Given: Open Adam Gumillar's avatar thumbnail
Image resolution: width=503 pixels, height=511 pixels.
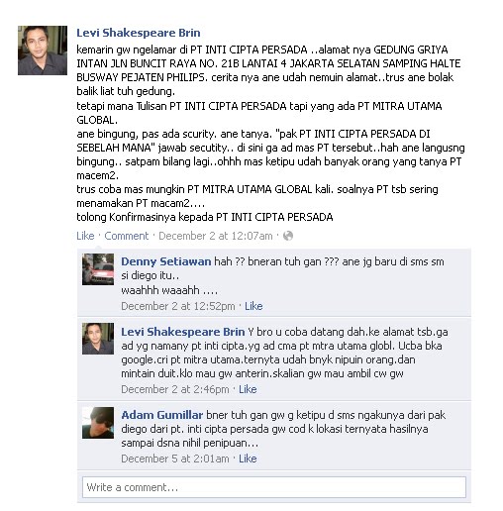Looking at the screenshot, I should click(98, 423).
